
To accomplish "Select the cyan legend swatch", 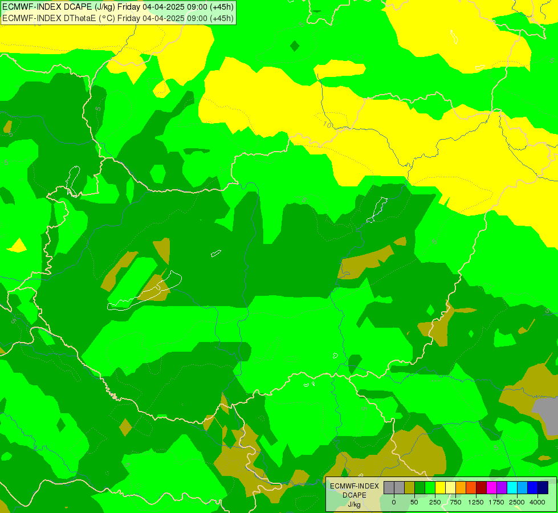I will click(x=512, y=487).
